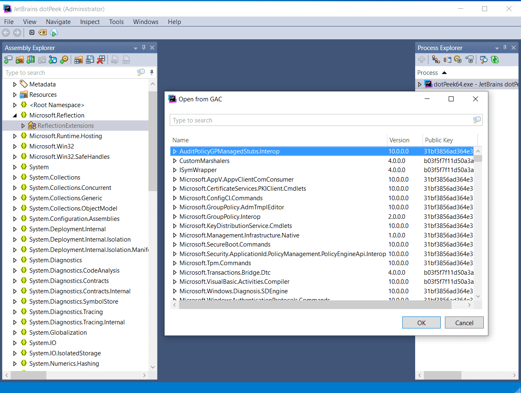Collapse the Microsoft.Reflection namespace node

click(x=15, y=115)
